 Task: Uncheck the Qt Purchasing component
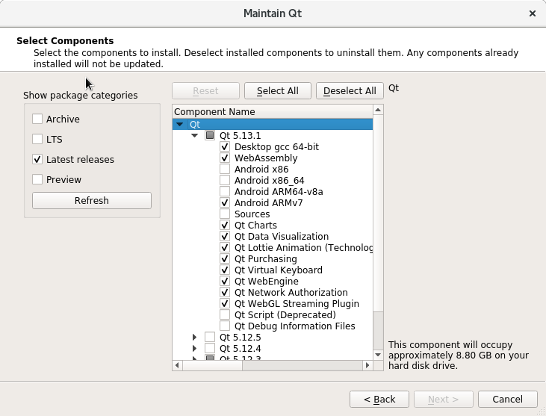point(225,258)
